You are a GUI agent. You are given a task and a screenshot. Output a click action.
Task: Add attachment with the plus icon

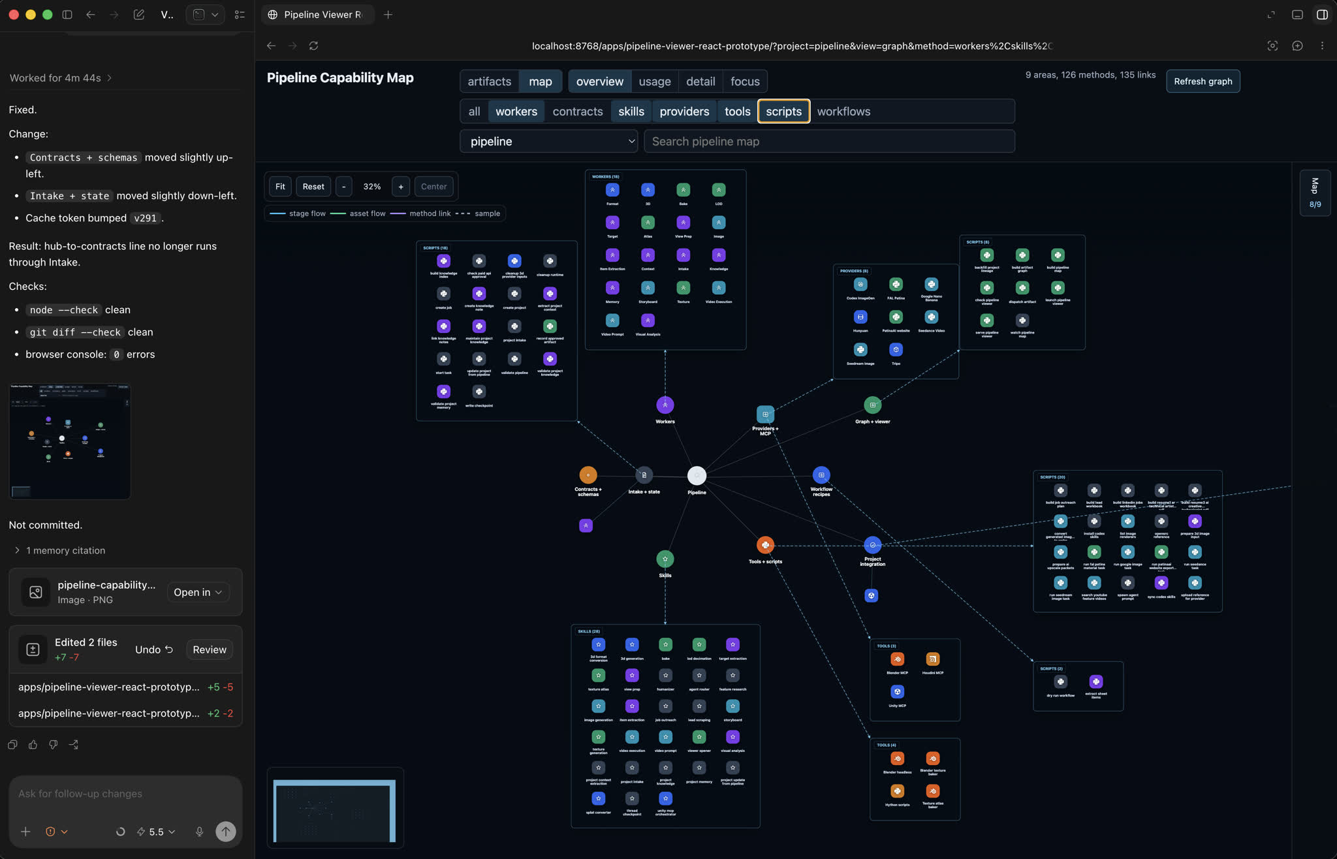coord(25,832)
